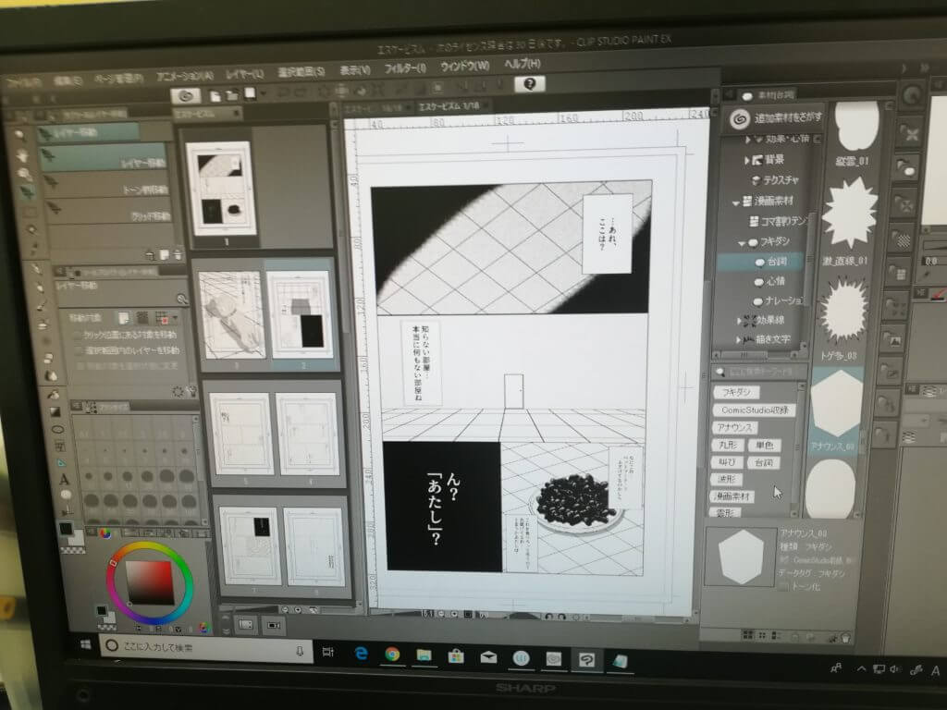Open Google Chrome from taskbar

click(x=392, y=654)
